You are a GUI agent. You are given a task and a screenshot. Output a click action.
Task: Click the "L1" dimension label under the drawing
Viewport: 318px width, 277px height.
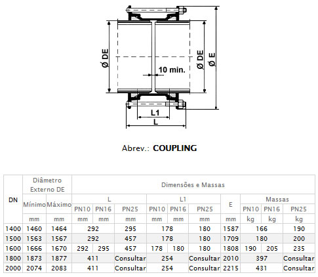pyautogui.click(x=155, y=113)
